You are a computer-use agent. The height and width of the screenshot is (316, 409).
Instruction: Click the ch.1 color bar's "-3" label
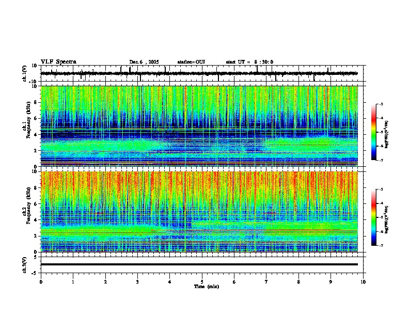(x=381, y=104)
